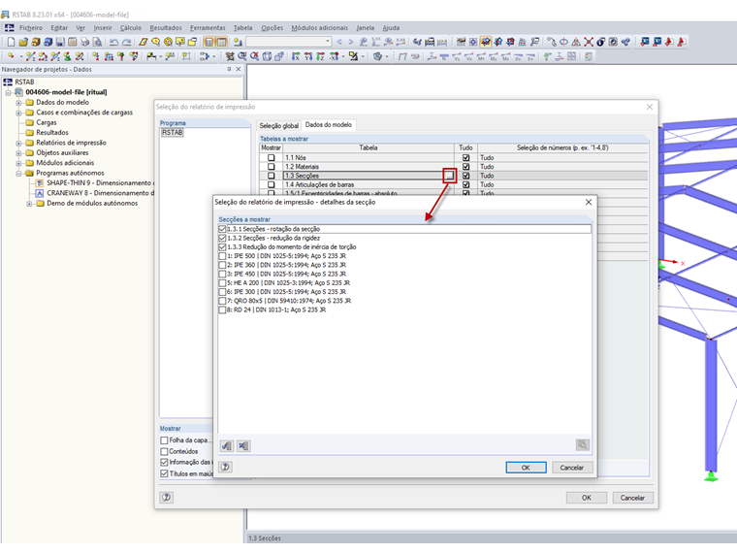Click OK in the print report selection dialog
The image size is (737, 553).
pos(587,498)
